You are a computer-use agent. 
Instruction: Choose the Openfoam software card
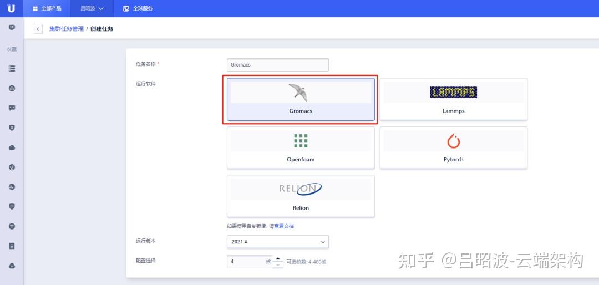pos(301,147)
